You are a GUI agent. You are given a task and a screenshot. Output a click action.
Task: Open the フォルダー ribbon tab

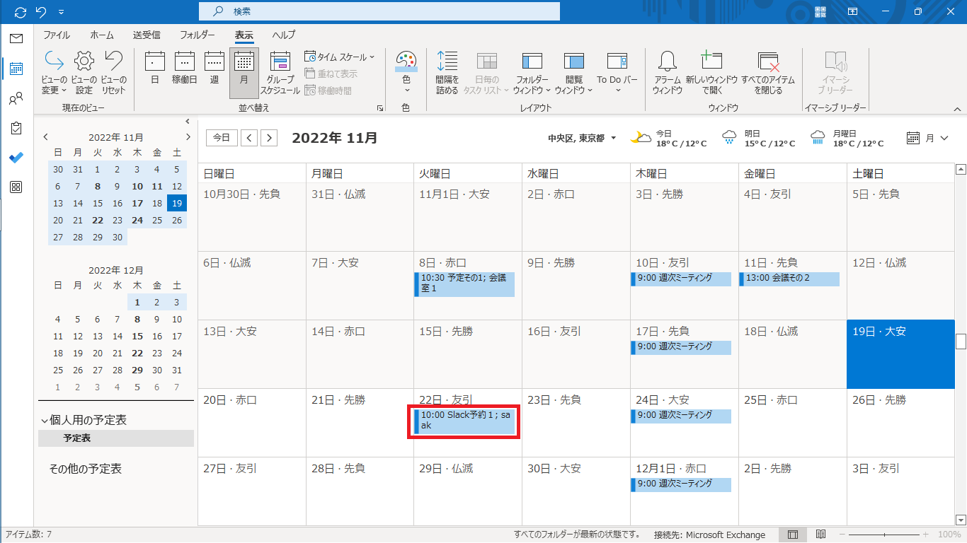point(197,35)
